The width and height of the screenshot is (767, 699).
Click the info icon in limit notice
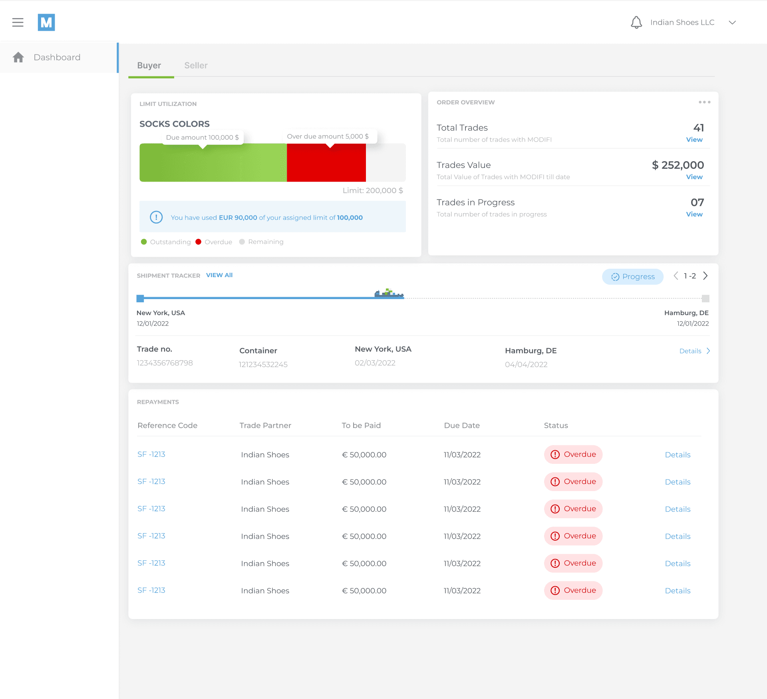pyautogui.click(x=156, y=217)
